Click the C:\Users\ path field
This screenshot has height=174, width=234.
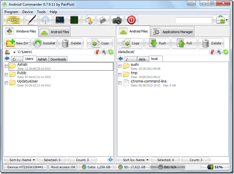(x=55, y=52)
